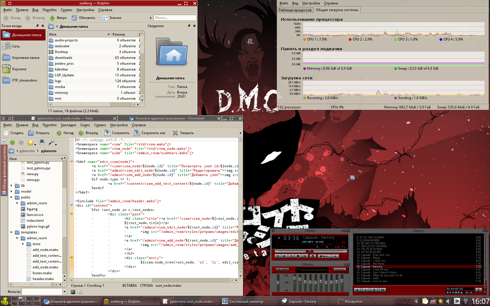
Task: Expand the lib folder in Kate tree
Action: 11,186
